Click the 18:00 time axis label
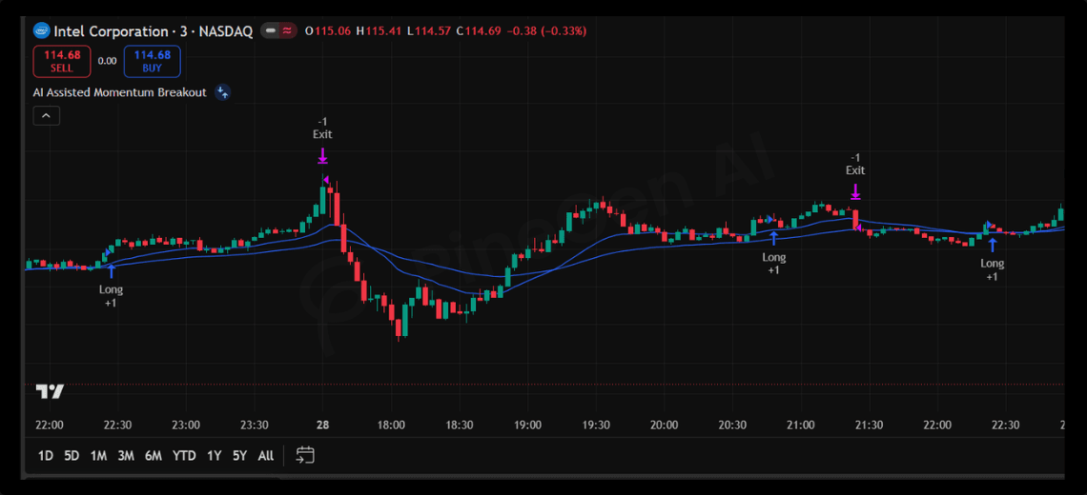The height and width of the screenshot is (495, 1087). (391, 426)
